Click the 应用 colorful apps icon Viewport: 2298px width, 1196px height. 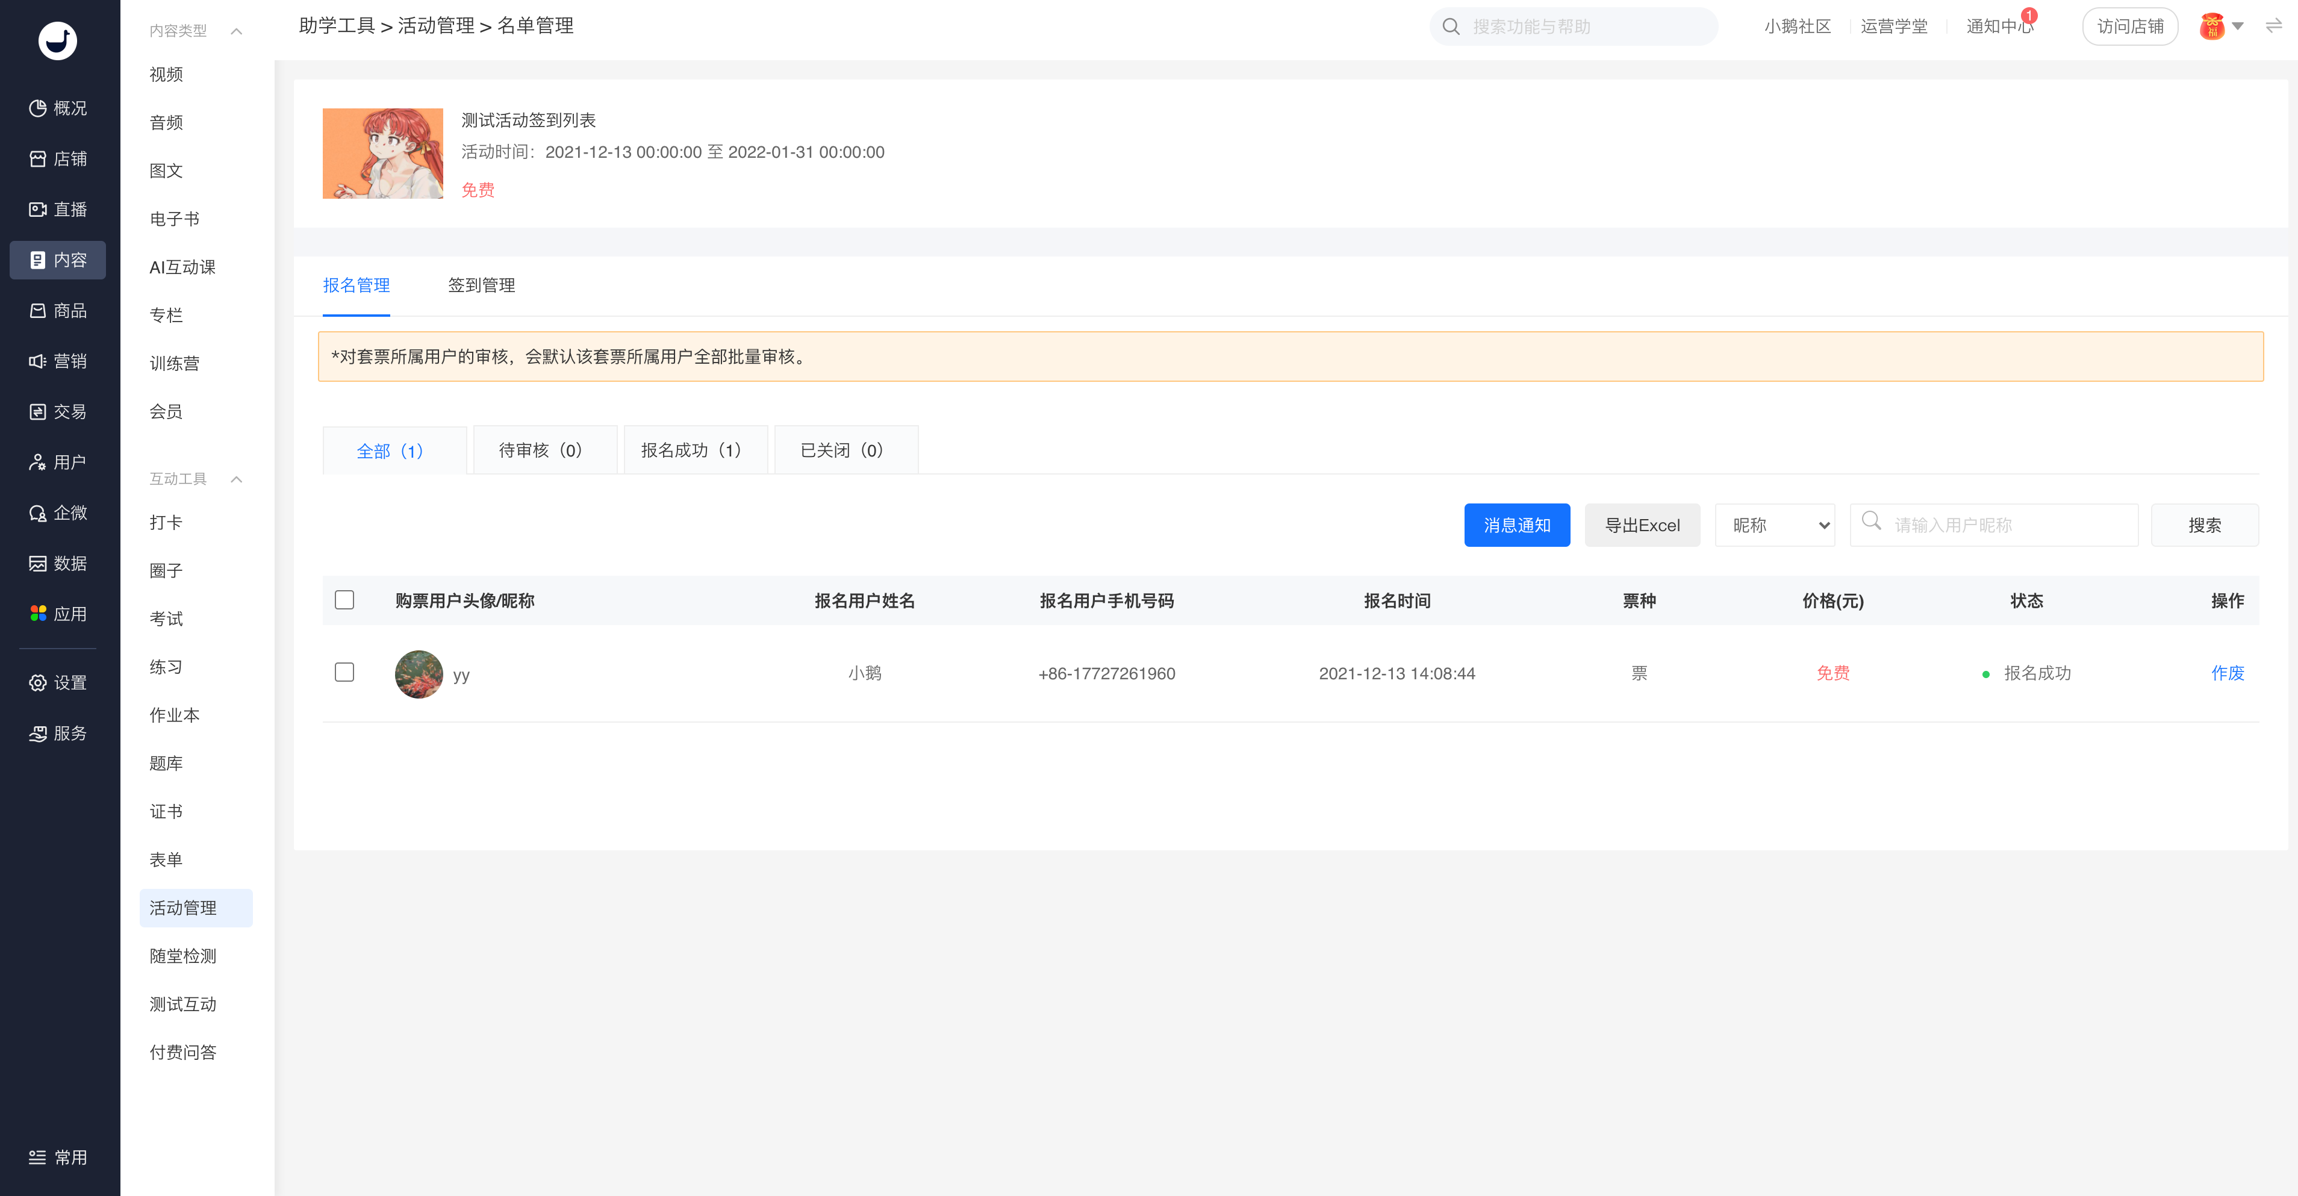pos(37,614)
